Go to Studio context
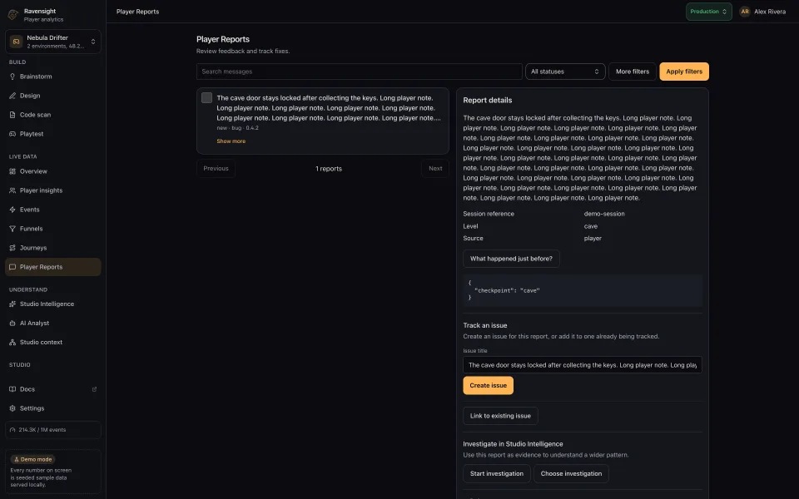 coord(53,342)
